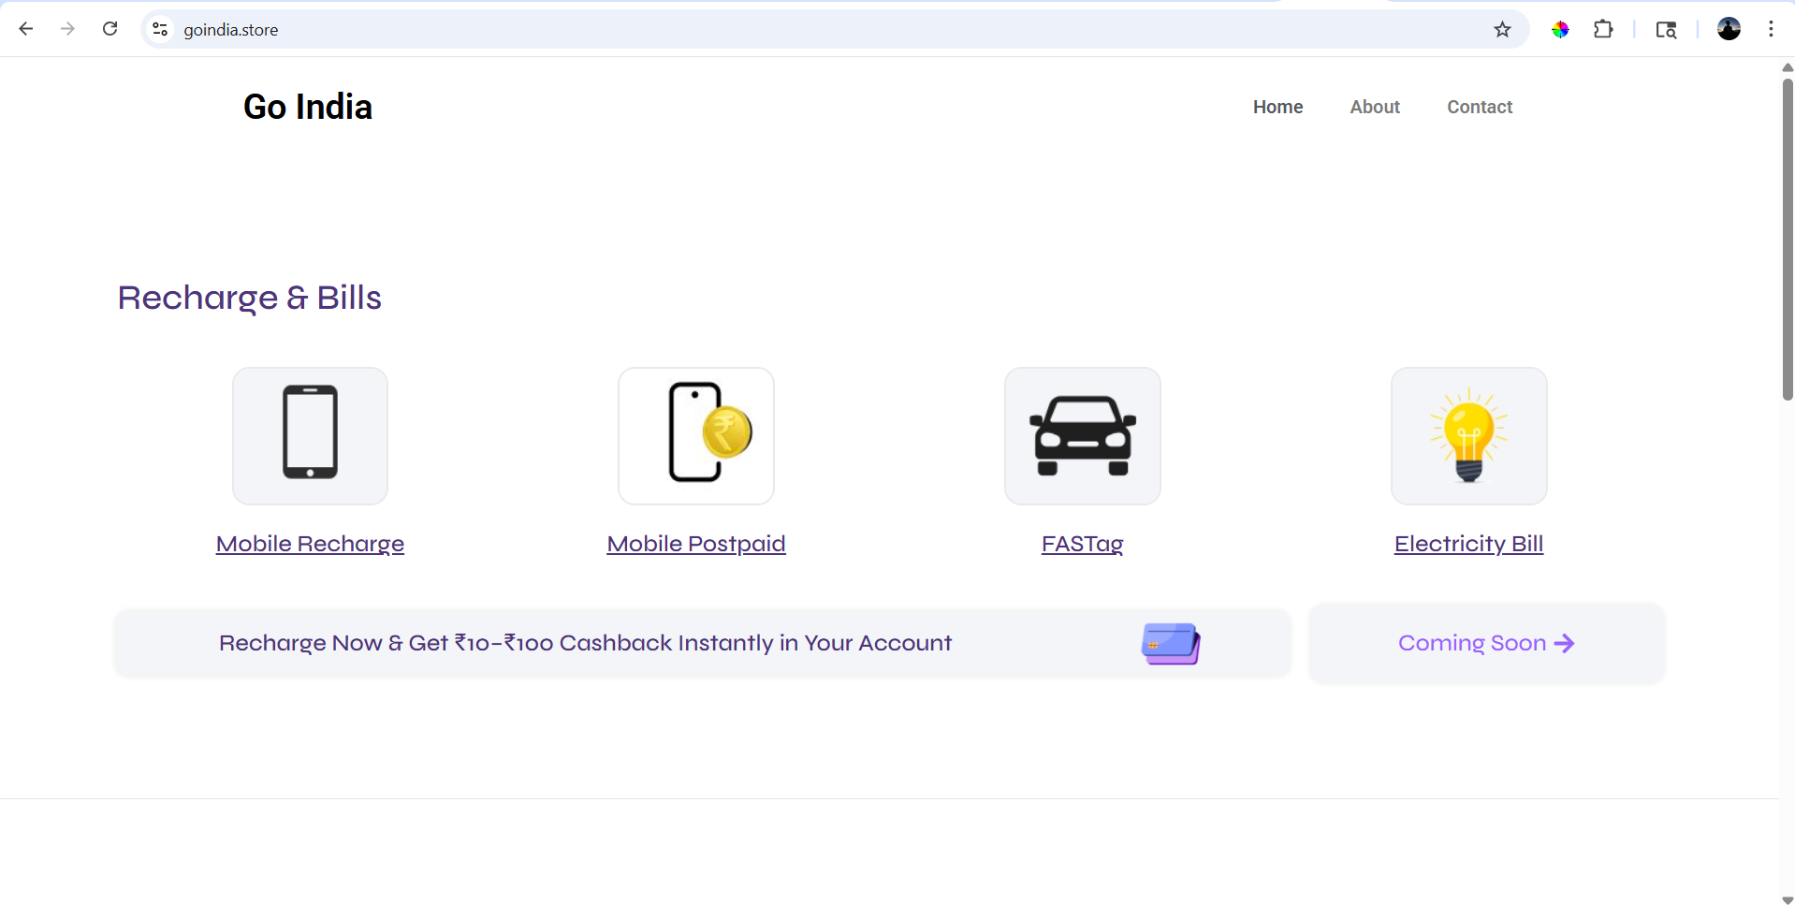Reload the page using the refresh button
The image size is (1795, 905).
click(x=109, y=29)
